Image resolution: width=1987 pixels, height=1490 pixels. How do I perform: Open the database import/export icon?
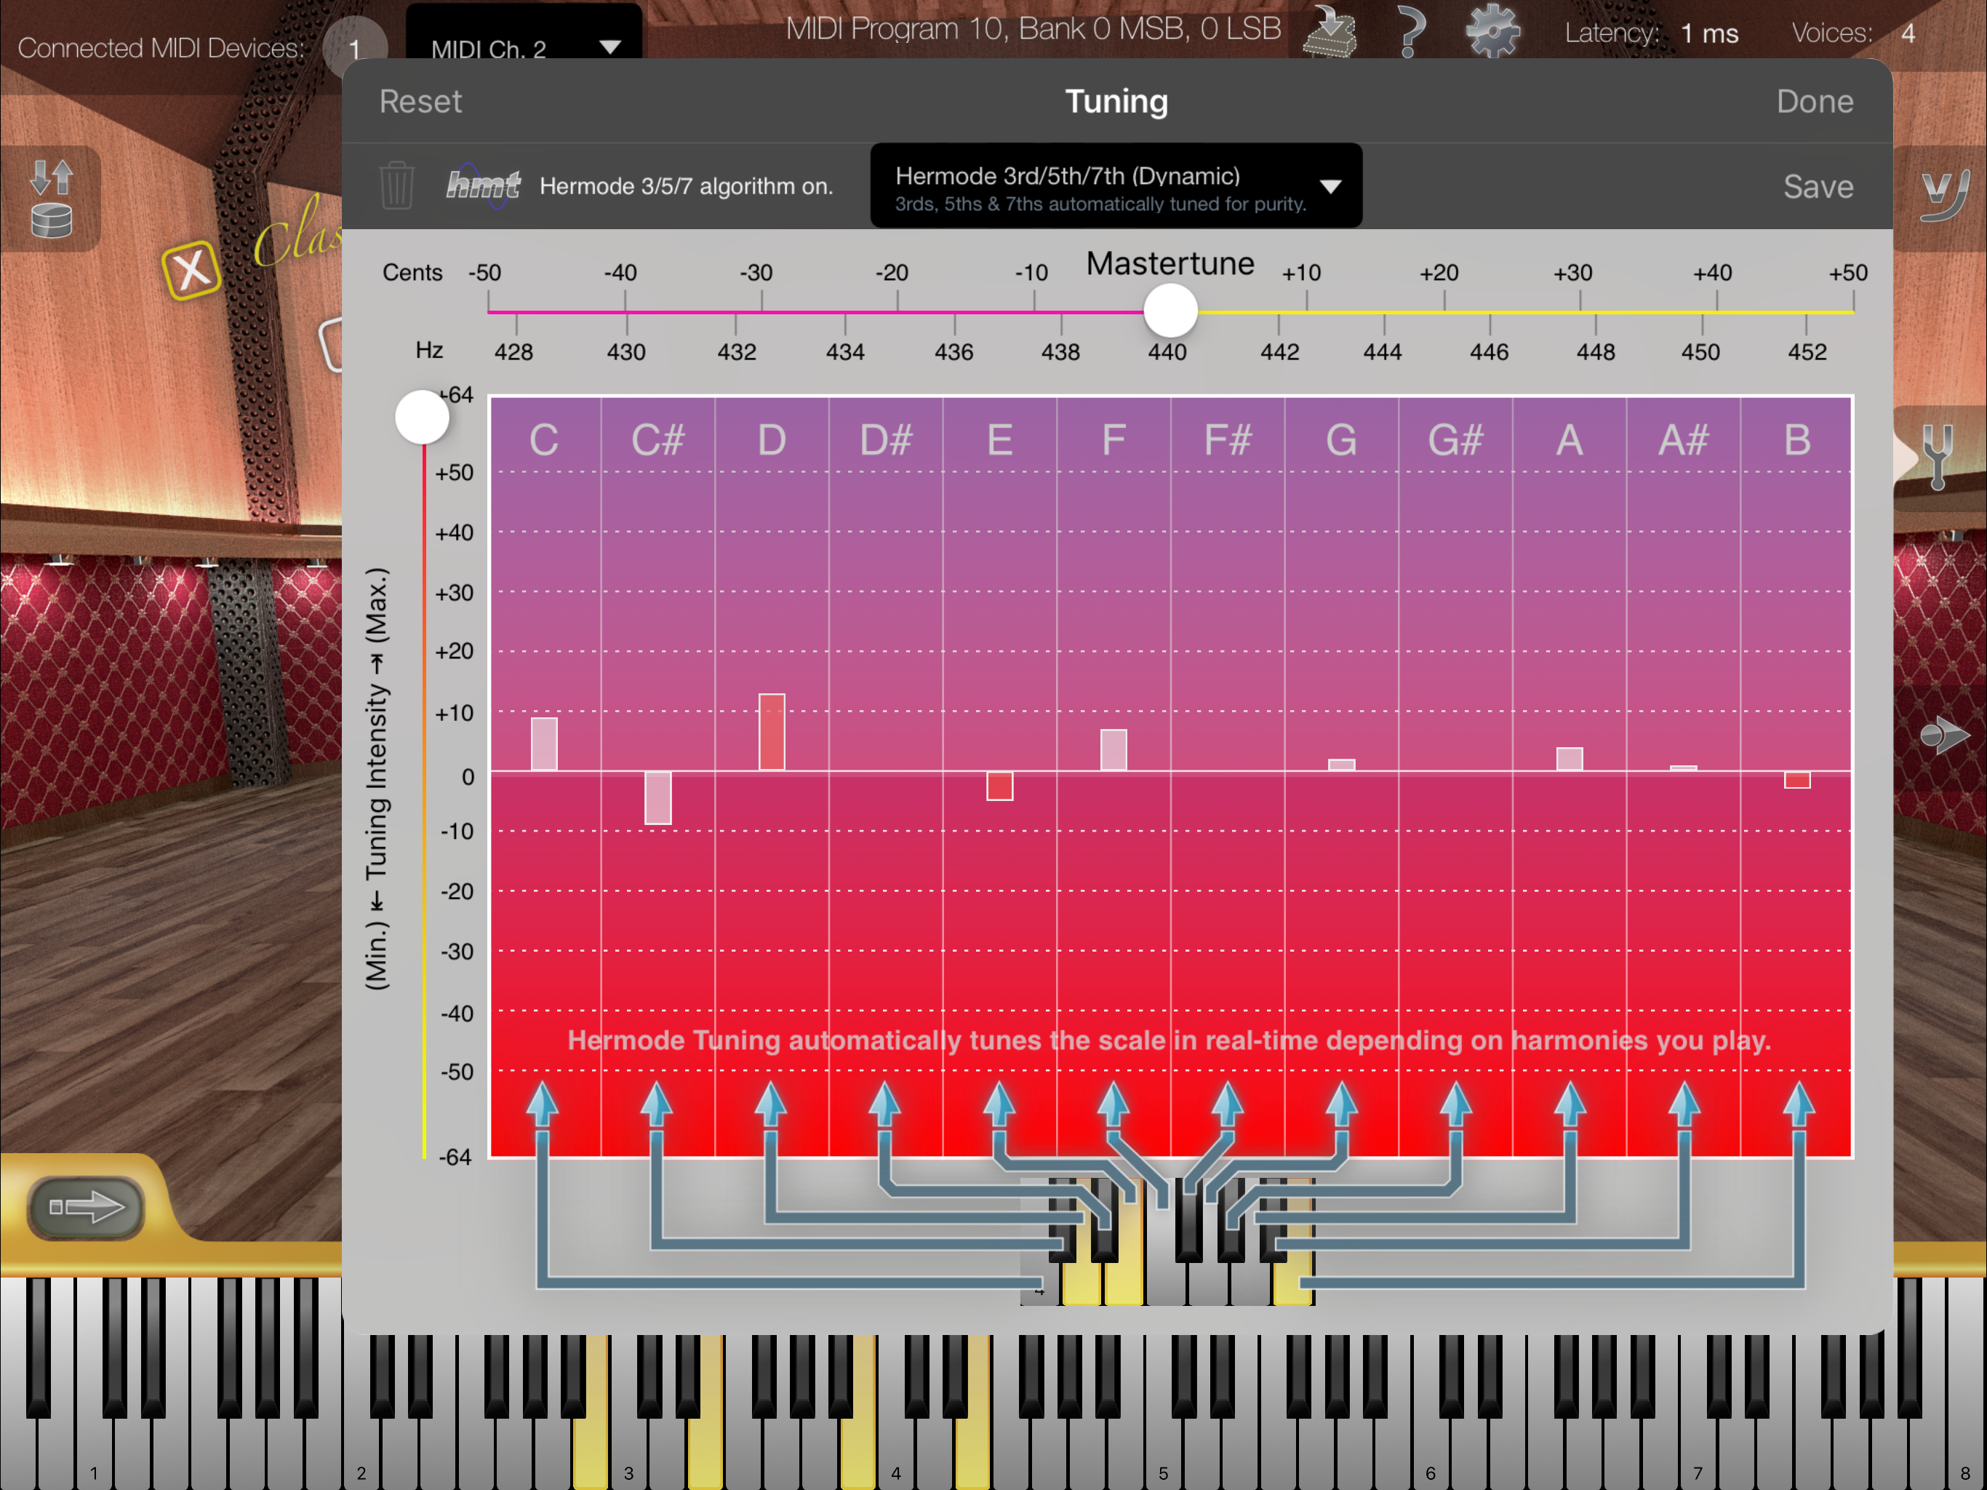(51, 199)
